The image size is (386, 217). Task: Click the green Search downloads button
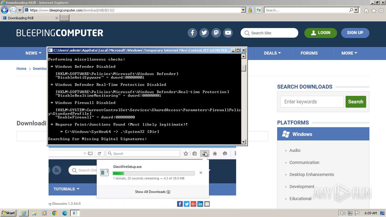(356, 102)
